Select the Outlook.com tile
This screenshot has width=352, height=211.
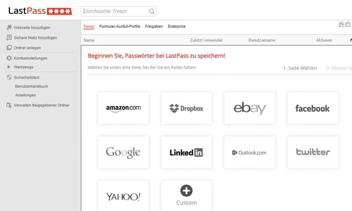(250, 152)
